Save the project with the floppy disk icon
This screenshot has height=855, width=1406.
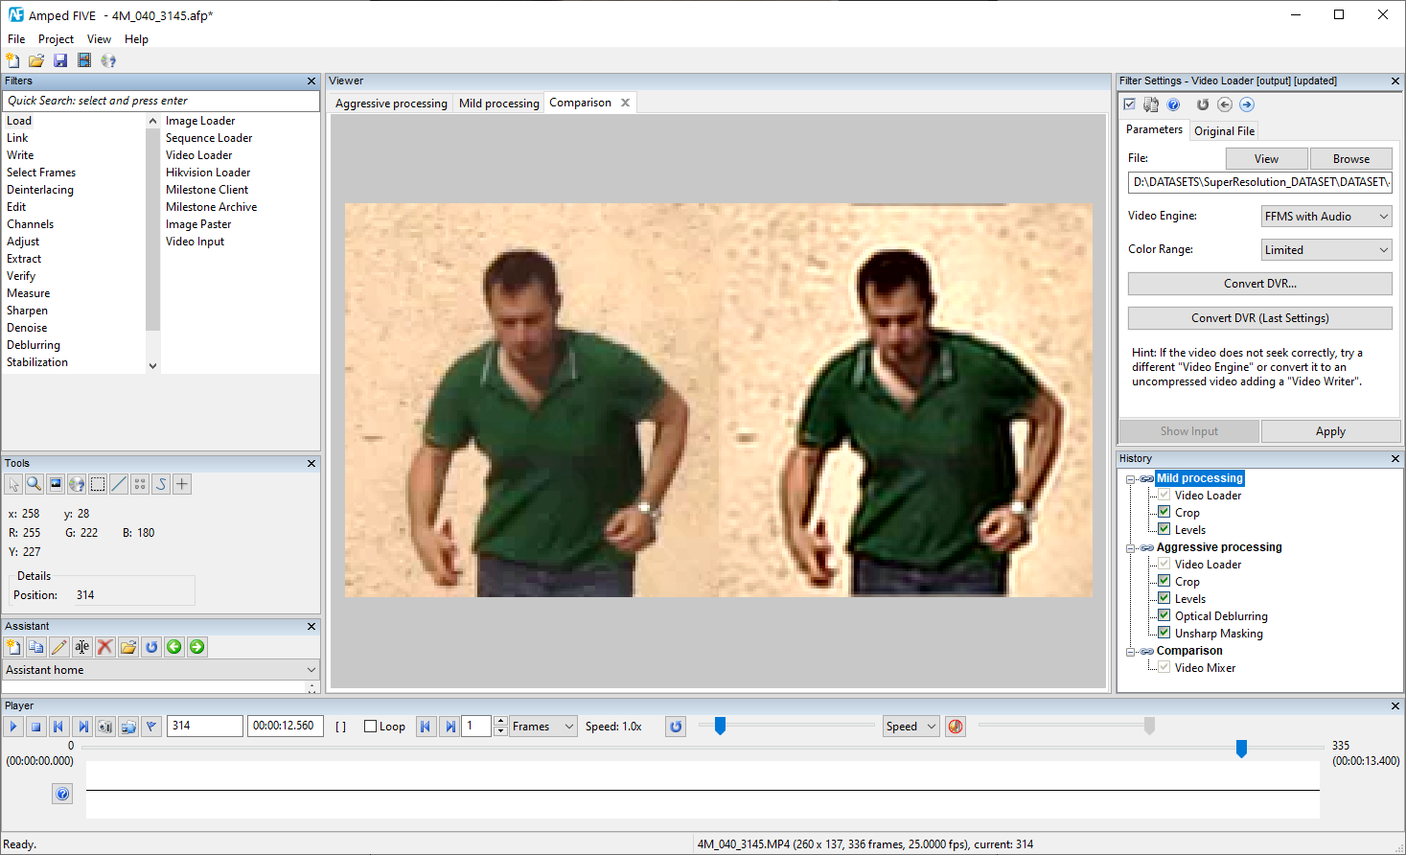coord(60,60)
